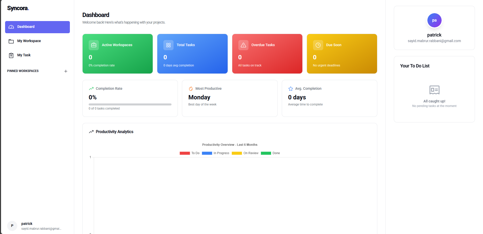483x234 pixels.
Task: Click the Overdue Tasks warning icon
Action: 243,45
